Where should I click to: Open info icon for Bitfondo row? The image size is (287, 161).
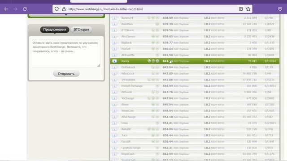[114, 92]
